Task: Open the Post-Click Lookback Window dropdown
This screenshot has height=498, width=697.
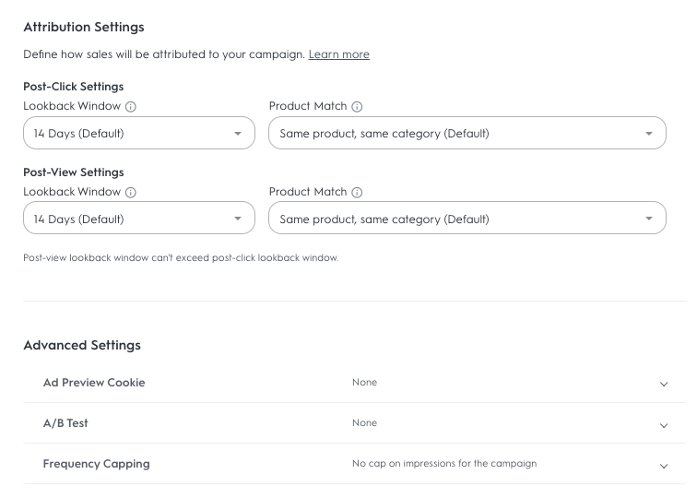Action: pos(138,134)
